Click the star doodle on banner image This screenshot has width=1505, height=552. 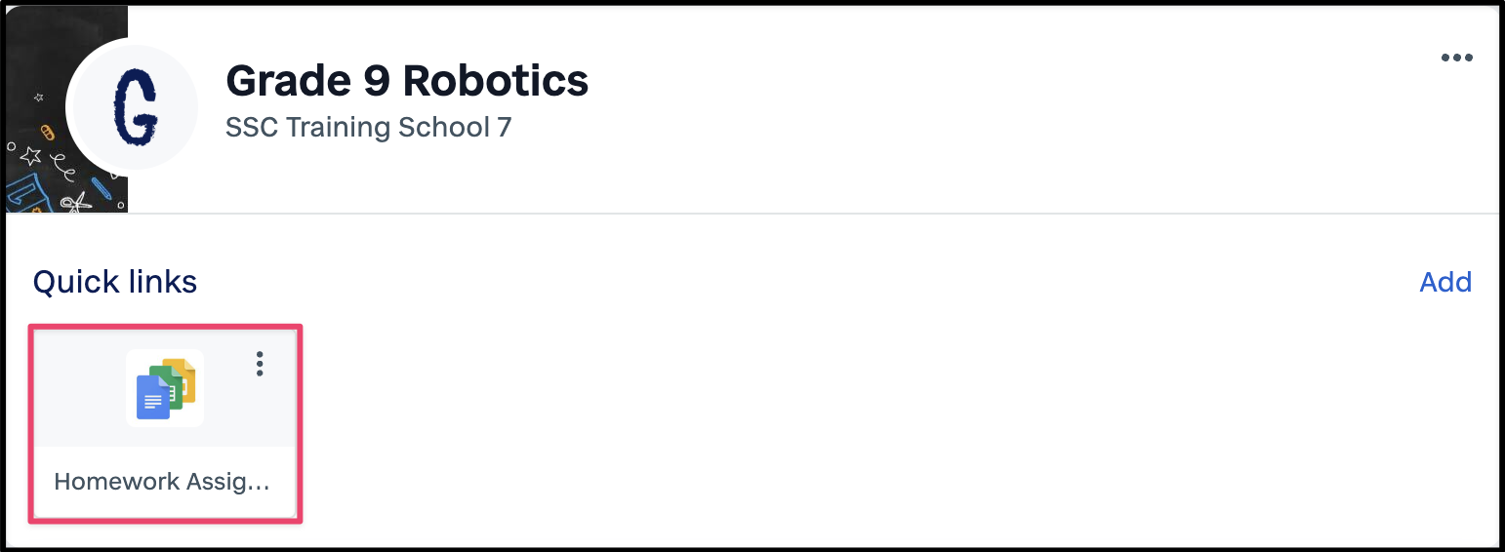tap(30, 155)
